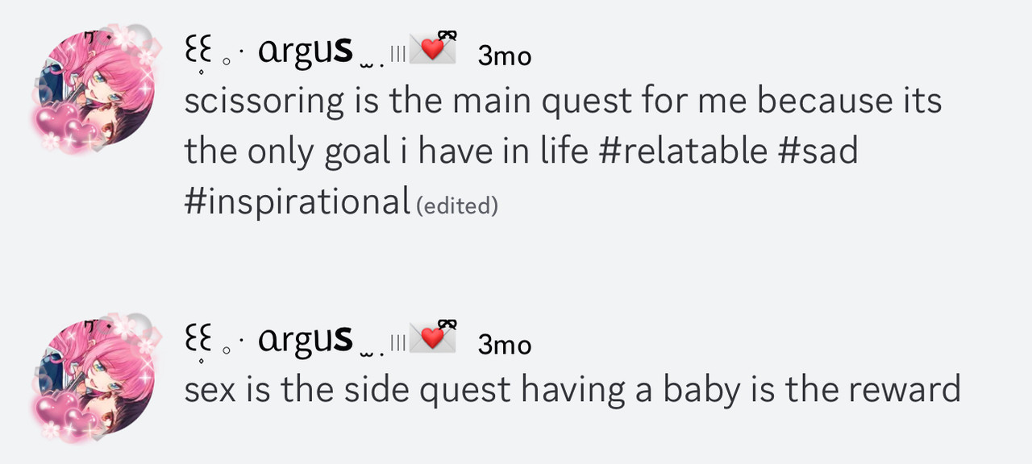Screen dimensions: 1032x464
Task: Click the vertical bars symbol in the edited message's username
Action: [x=397, y=55]
